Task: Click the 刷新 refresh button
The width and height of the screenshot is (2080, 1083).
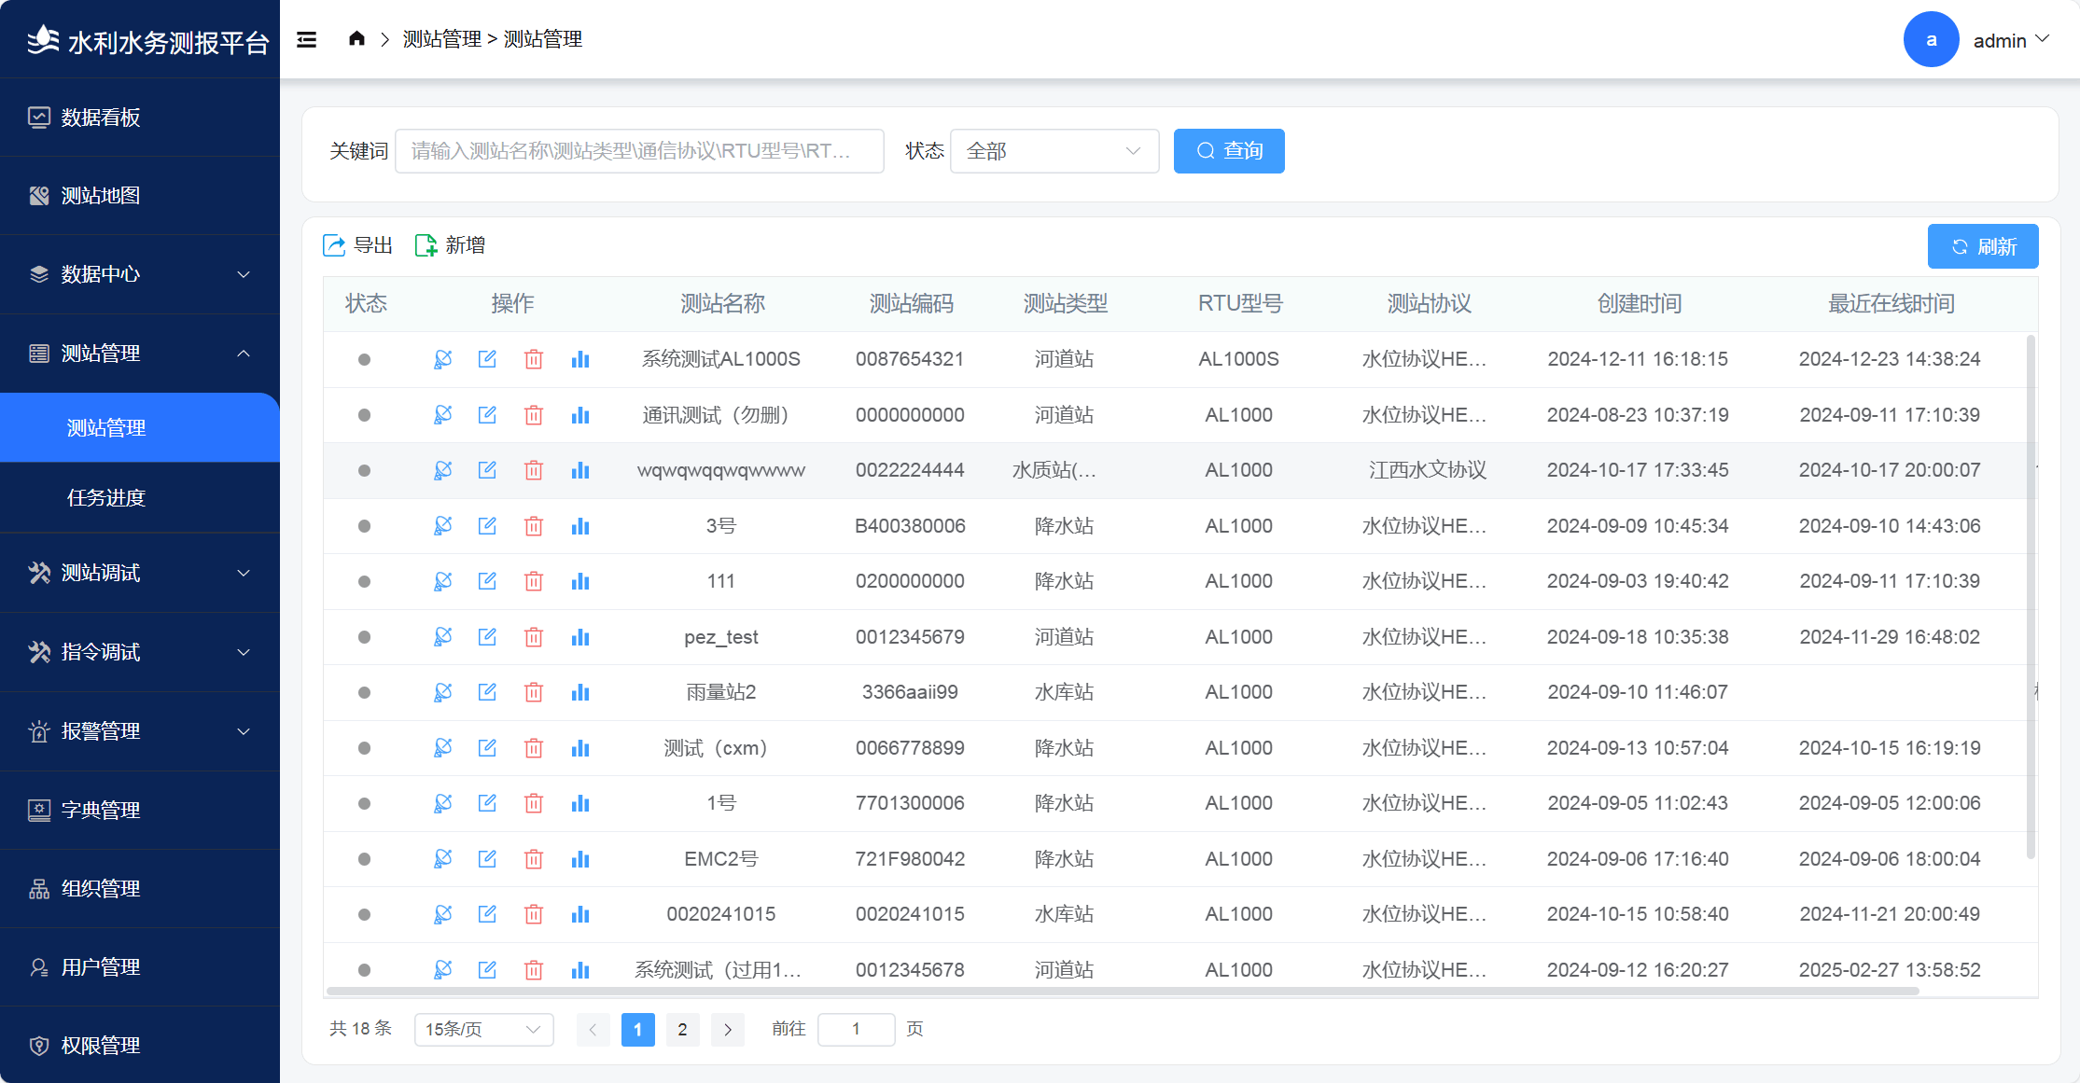Action: pos(1982,246)
